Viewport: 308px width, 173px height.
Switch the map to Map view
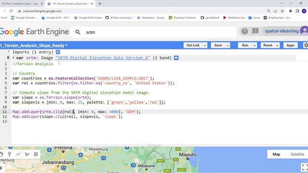coord(276,154)
